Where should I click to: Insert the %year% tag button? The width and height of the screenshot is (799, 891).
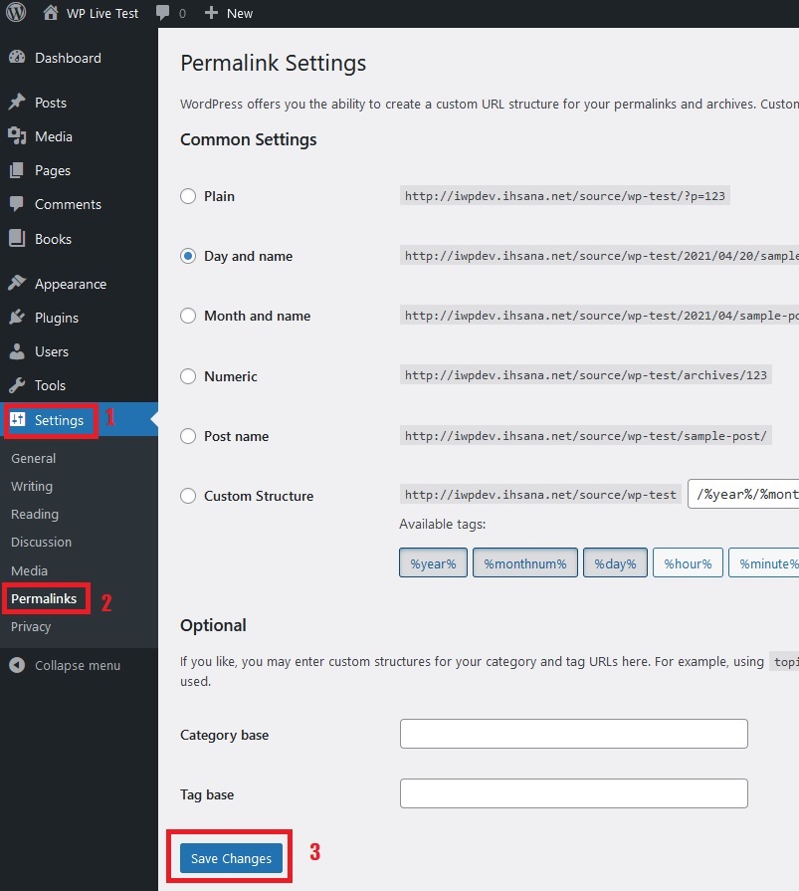433,563
